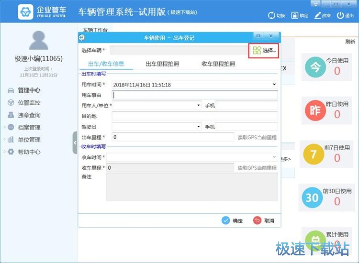Click the 锁定 lock icon
The width and height of the screenshot is (359, 263).
294,16
